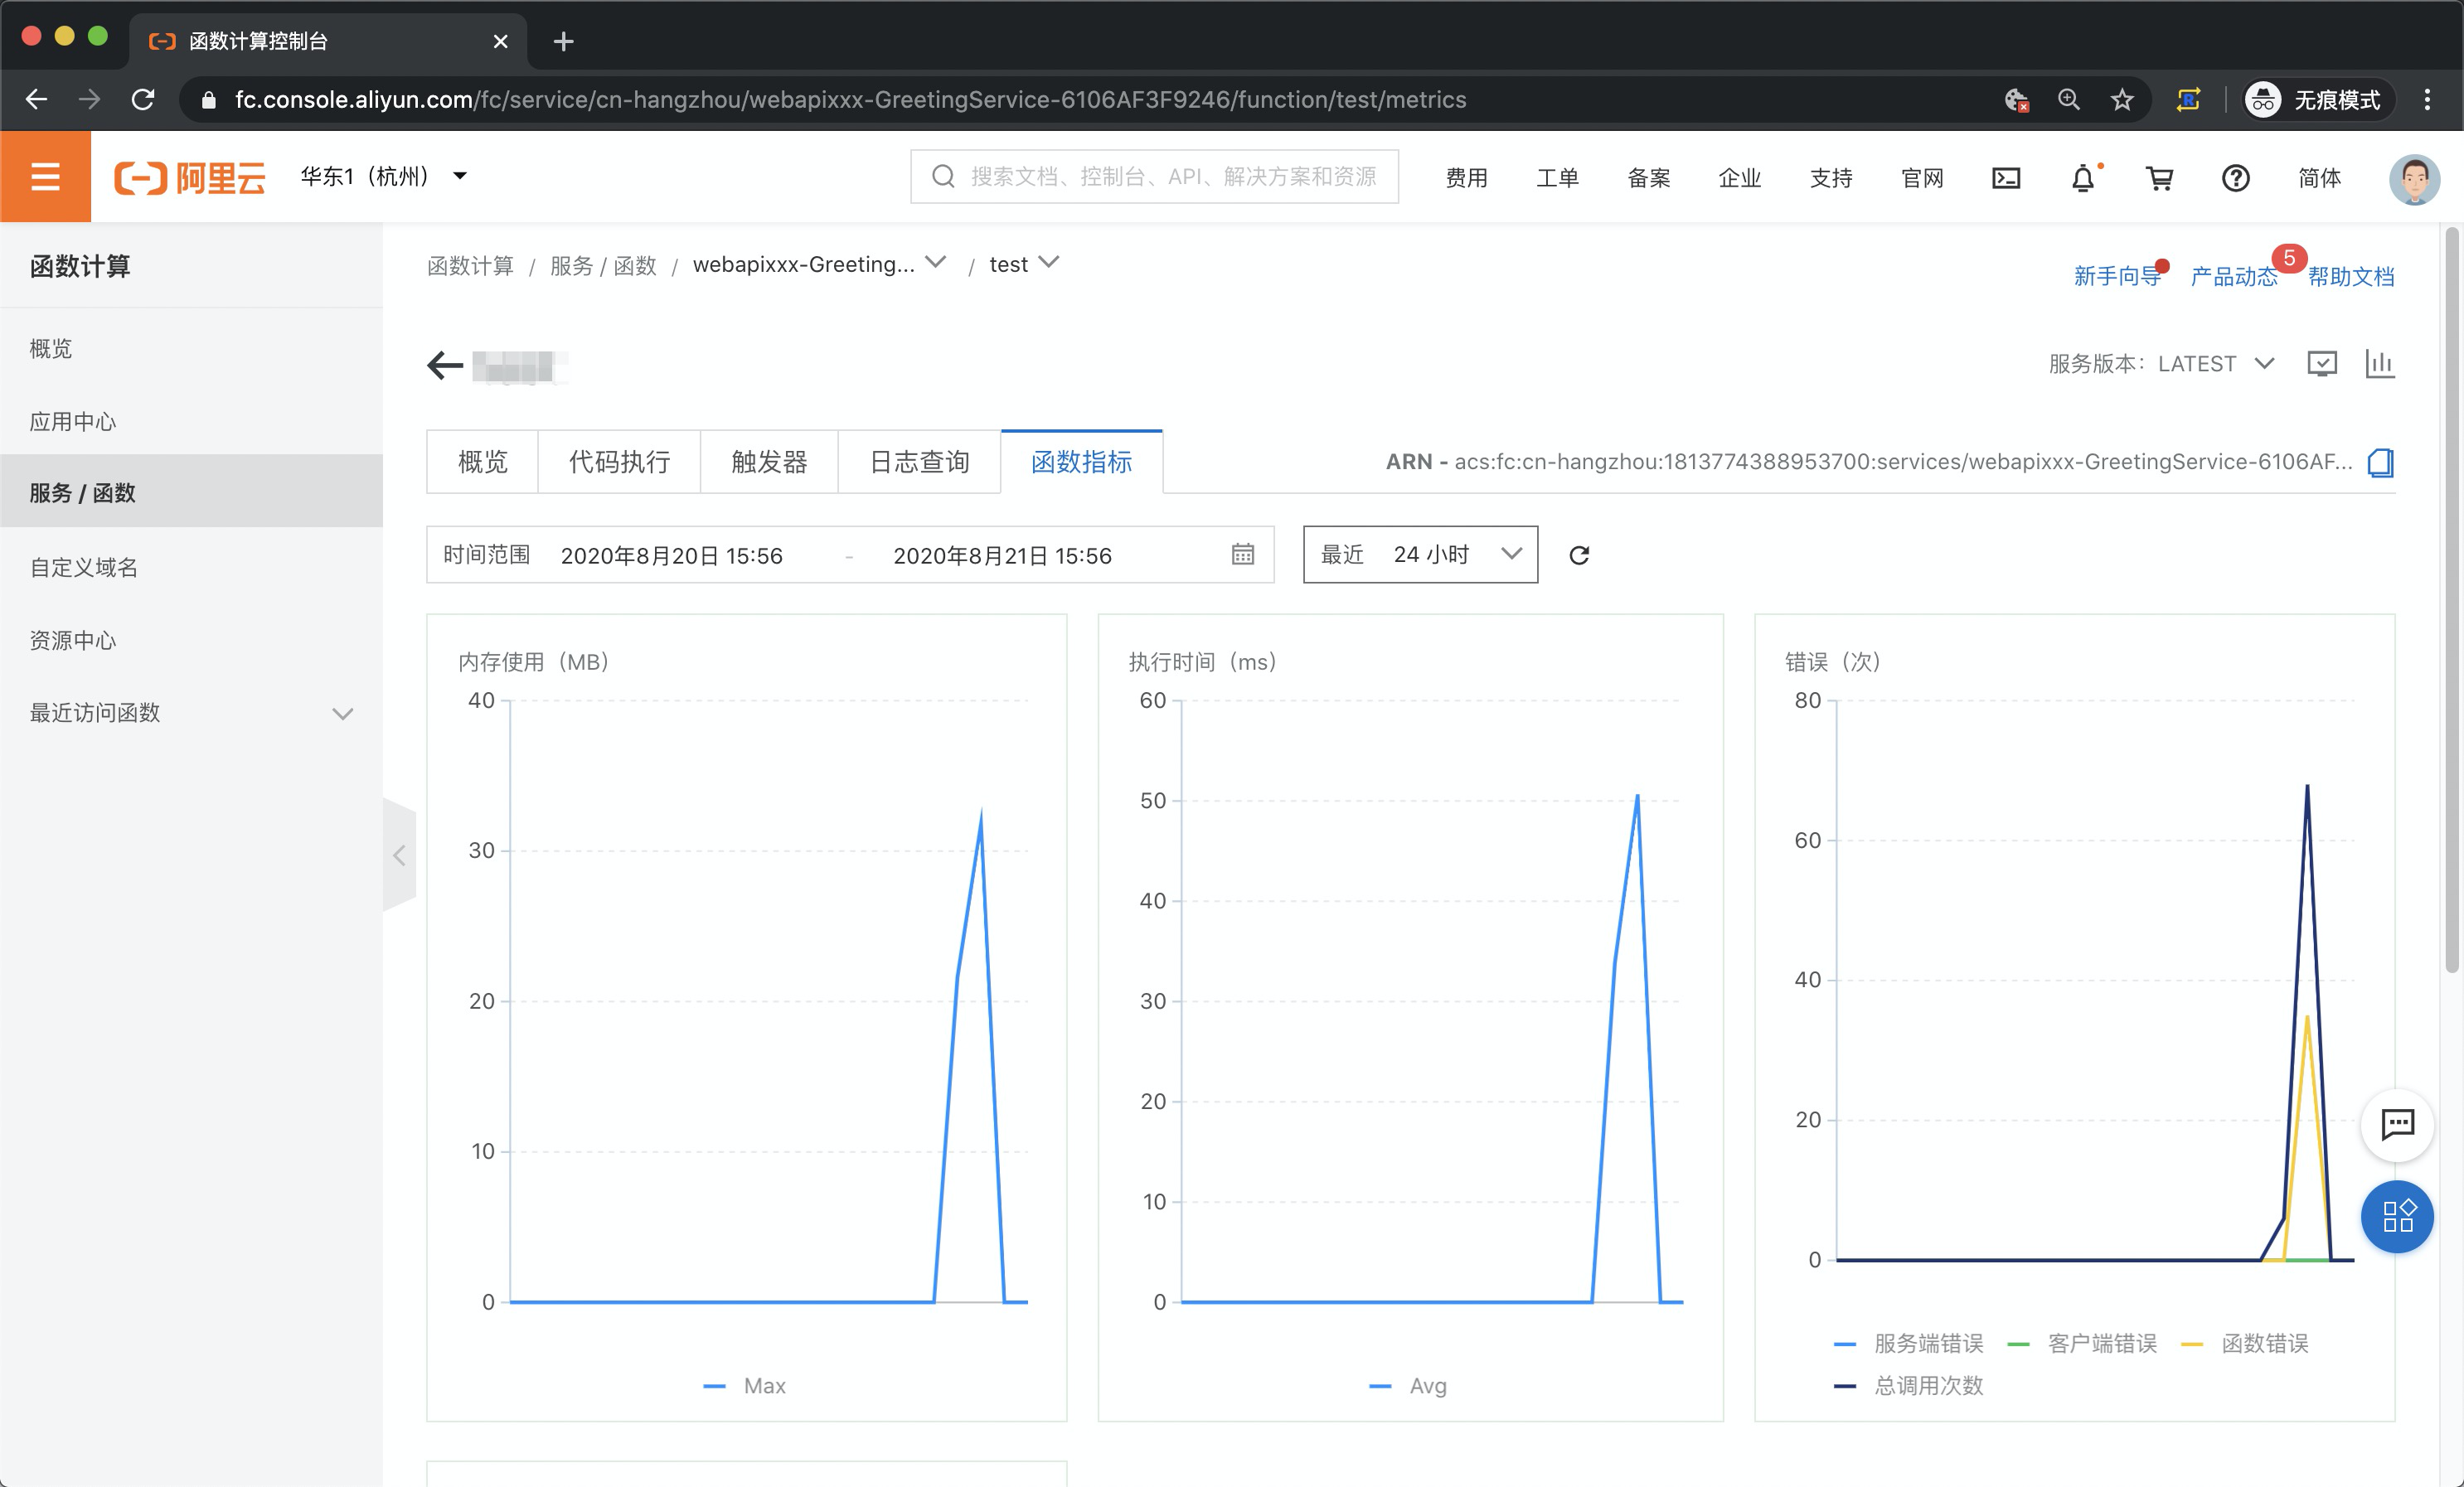Open the shopping cart icon
The height and width of the screenshot is (1487, 2464).
point(2159,178)
